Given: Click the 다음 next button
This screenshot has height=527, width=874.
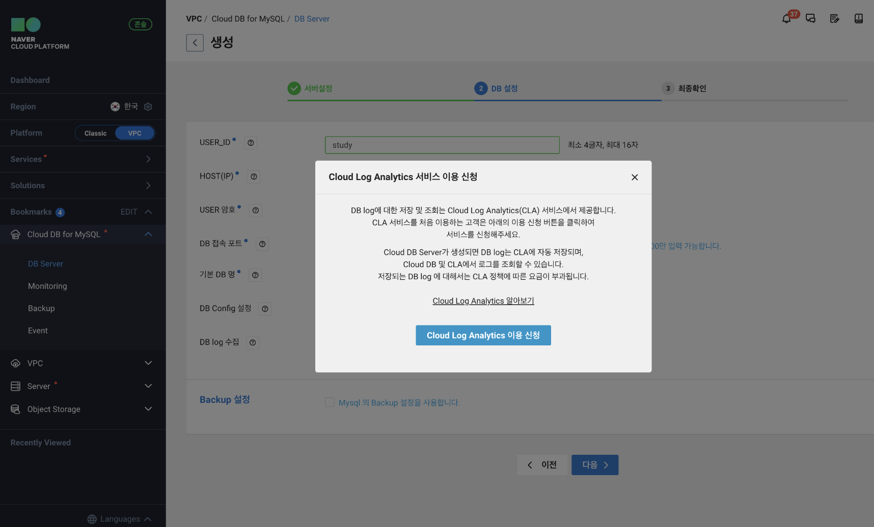Looking at the screenshot, I should [x=595, y=465].
